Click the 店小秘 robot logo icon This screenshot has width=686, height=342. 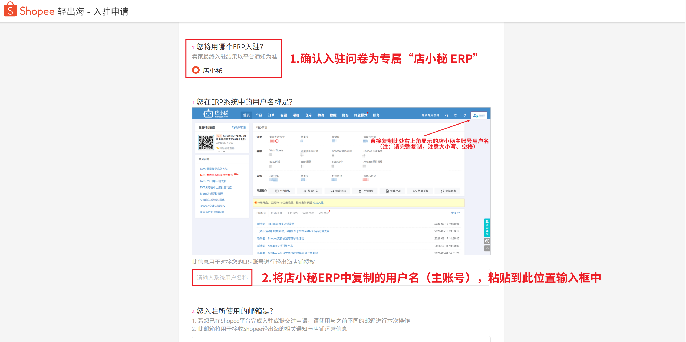pos(208,114)
